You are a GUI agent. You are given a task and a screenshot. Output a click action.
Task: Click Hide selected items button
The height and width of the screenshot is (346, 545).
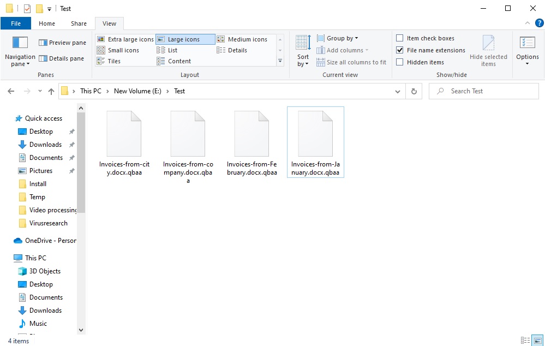pyautogui.click(x=488, y=51)
